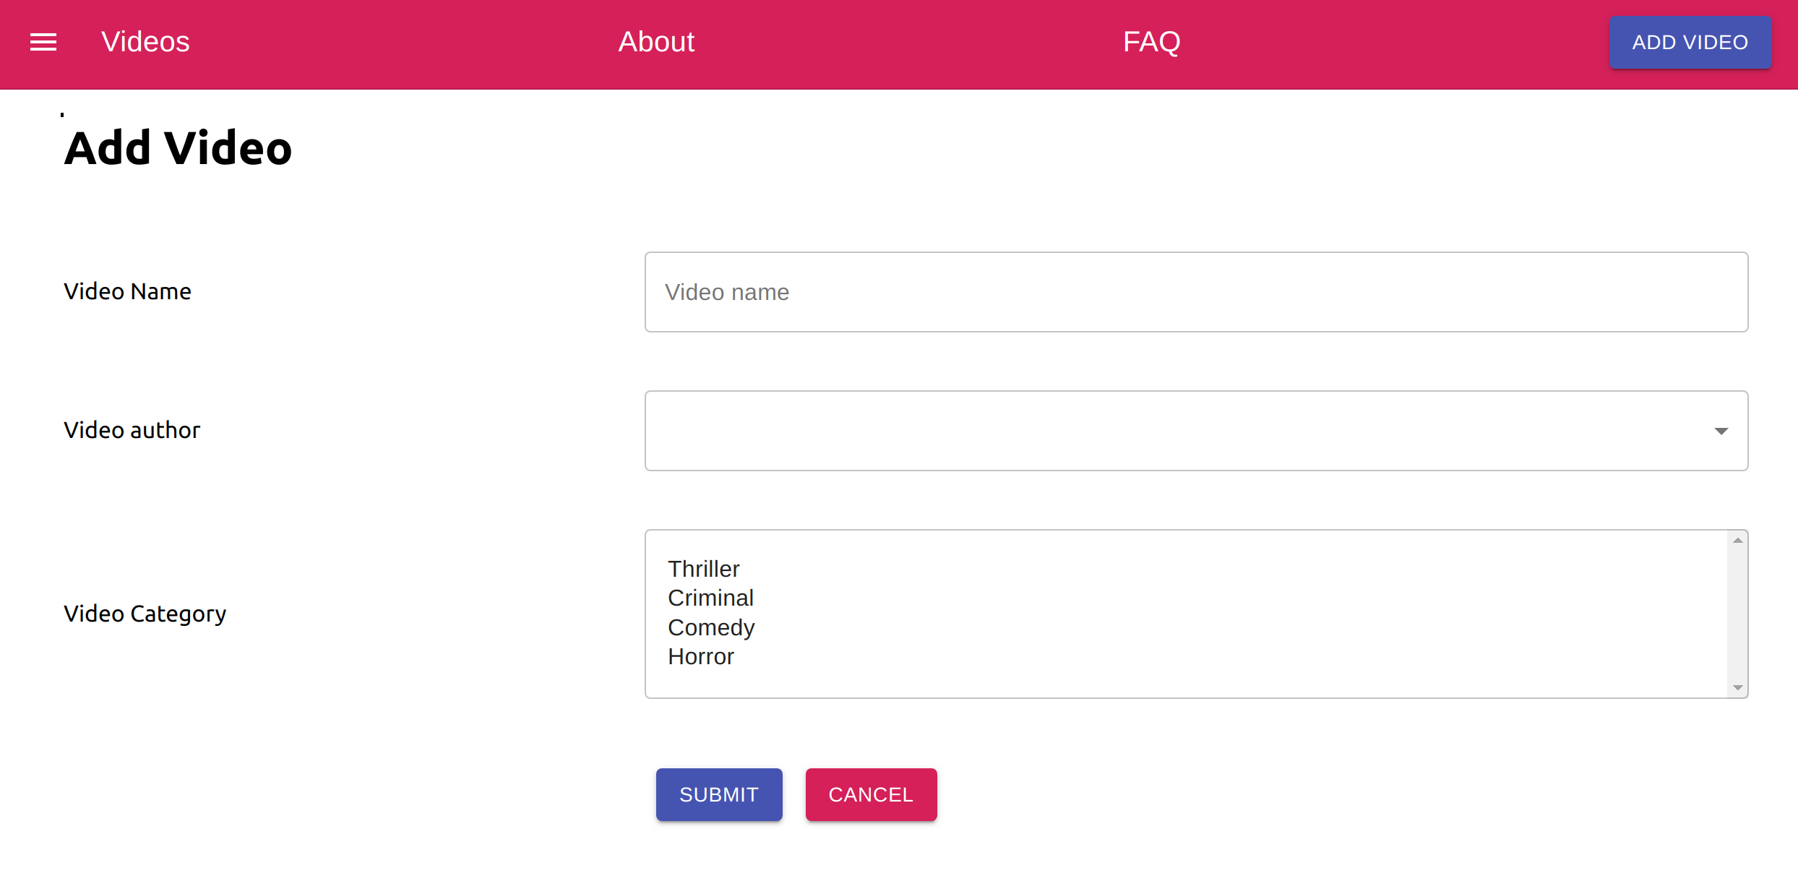Go to the Videos page
Screen dimensions: 1798x889
[145, 42]
